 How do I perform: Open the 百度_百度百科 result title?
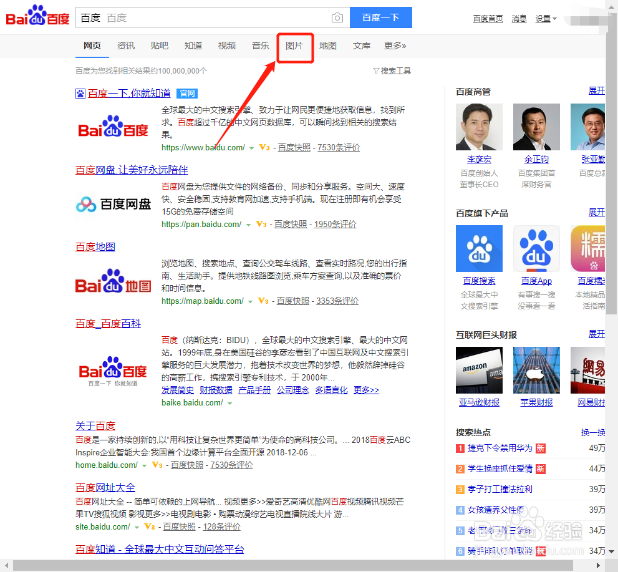108,324
